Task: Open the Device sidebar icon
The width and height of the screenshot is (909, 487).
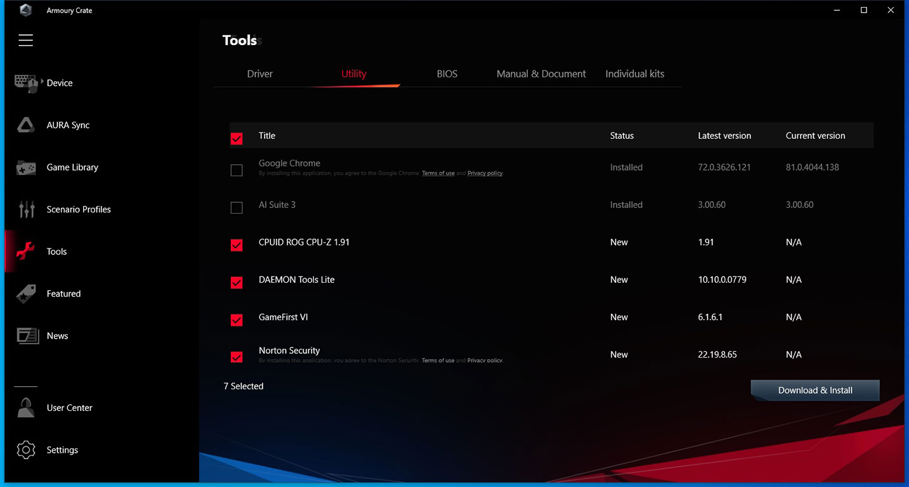Action: 26,83
